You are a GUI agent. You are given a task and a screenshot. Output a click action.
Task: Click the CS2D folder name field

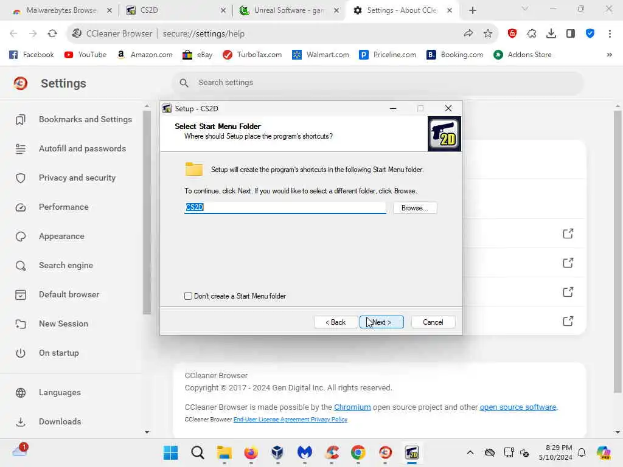click(x=285, y=207)
